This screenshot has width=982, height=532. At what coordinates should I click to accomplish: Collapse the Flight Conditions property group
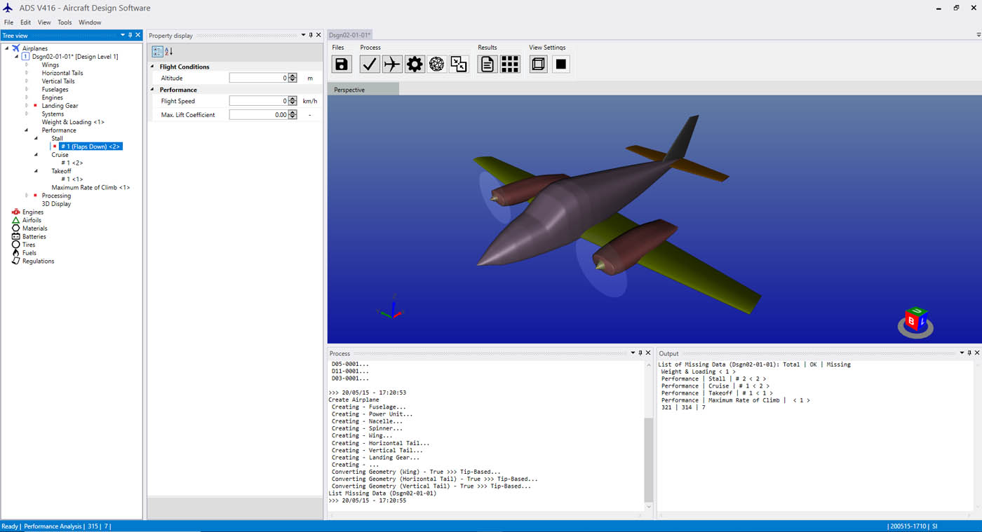coord(153,67)
